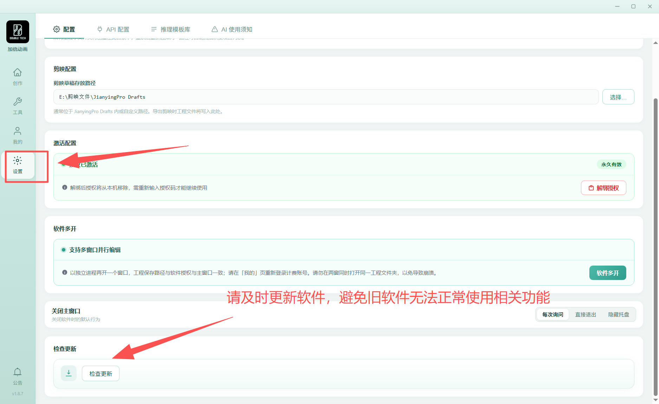
Task: Click the download icon beside 检查更新
Action: 69,373
